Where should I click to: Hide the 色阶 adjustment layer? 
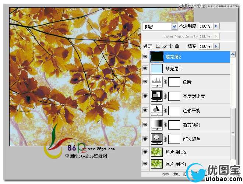point(145,81)
